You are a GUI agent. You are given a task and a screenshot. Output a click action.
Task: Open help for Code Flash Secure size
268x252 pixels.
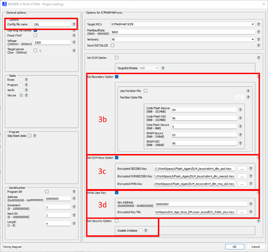(240, 110)
